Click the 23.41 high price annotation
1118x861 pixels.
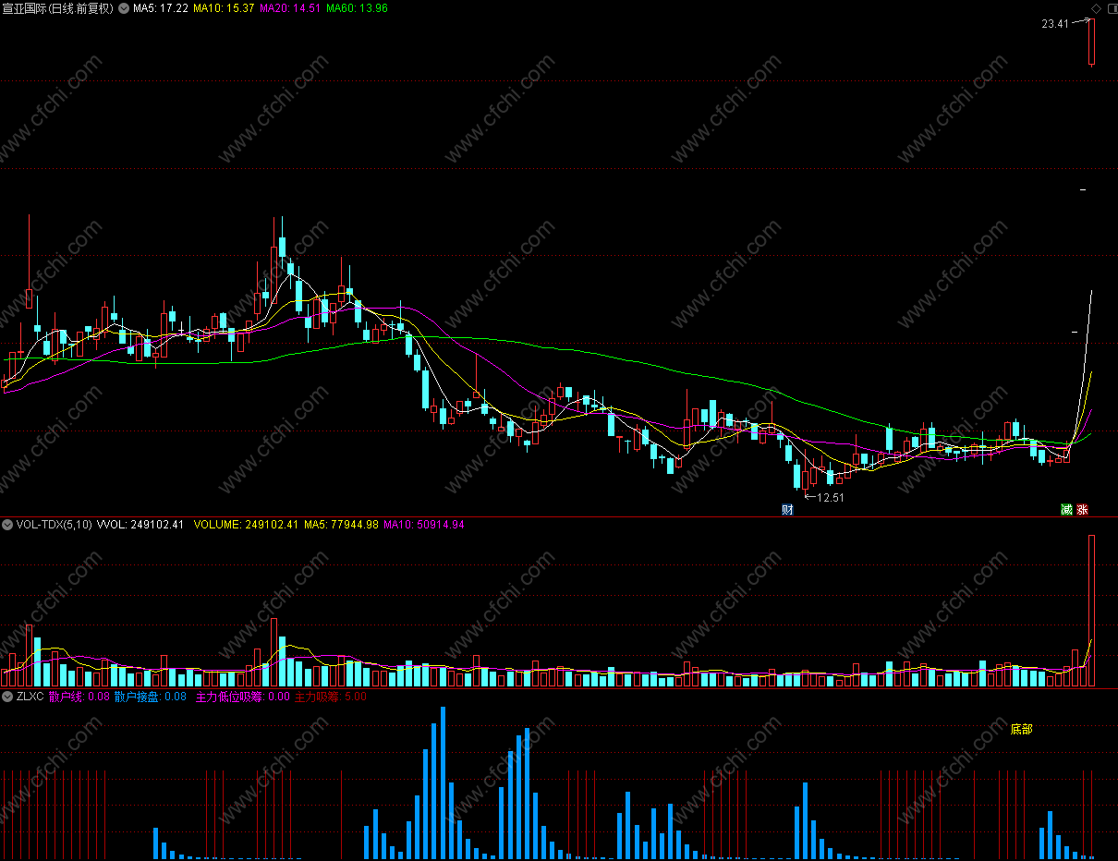tap(1054, 24)
